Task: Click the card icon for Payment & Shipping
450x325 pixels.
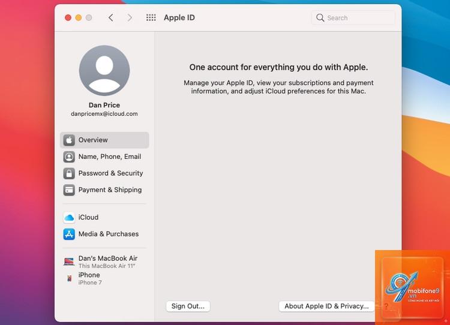Action: (x=69, y=190)
